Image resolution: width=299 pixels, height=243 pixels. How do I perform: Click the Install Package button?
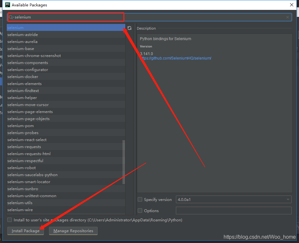(25, 231)
